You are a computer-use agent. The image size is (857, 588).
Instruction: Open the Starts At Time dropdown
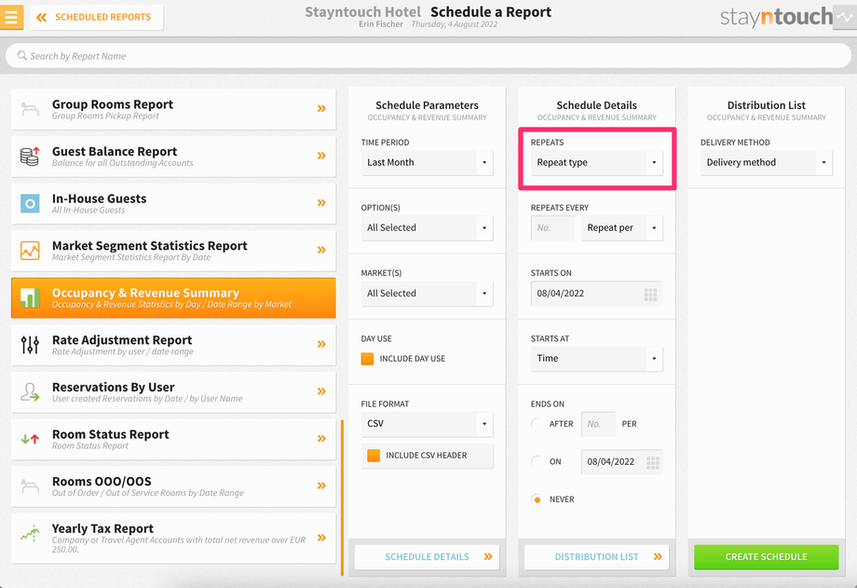[x=597, y=359]
